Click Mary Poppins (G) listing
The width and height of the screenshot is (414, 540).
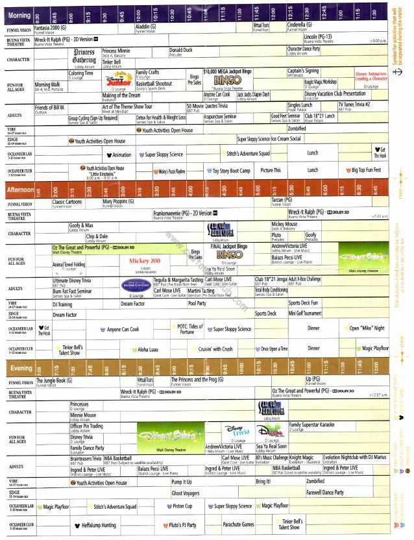(118, 201)
